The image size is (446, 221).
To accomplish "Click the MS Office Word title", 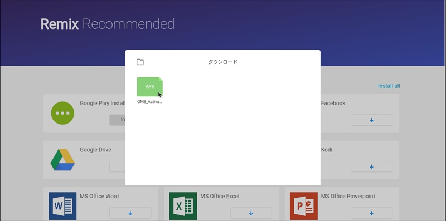I will (x=99, y=196).
